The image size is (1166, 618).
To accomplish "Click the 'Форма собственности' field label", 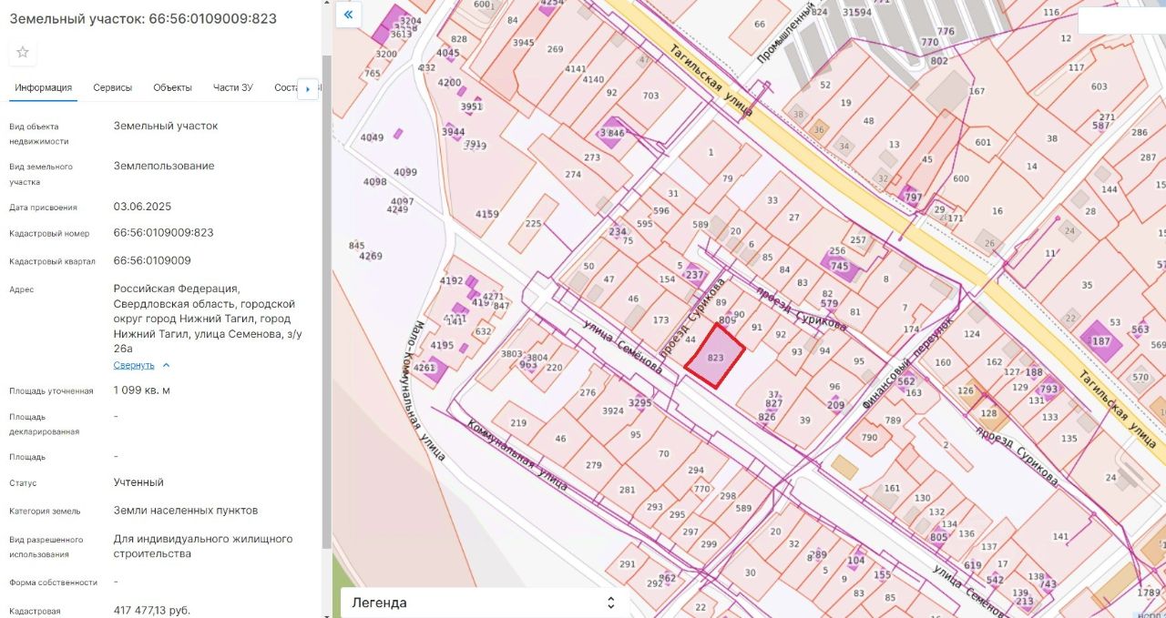I will pyautogui.click(x=53, y=583).
